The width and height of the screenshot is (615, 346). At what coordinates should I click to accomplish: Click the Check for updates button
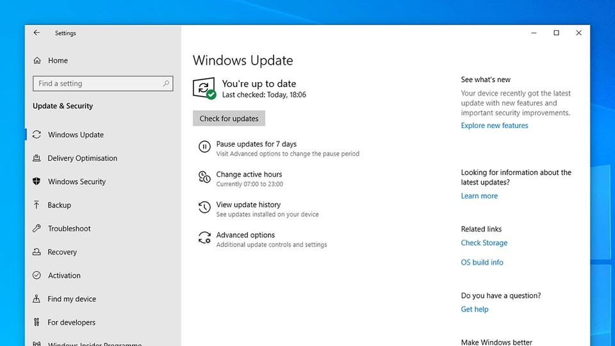click(229, 119)
